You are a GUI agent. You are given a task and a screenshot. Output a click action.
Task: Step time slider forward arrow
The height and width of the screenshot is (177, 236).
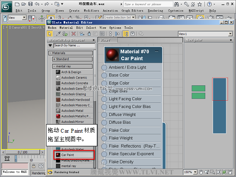(42, 152)
